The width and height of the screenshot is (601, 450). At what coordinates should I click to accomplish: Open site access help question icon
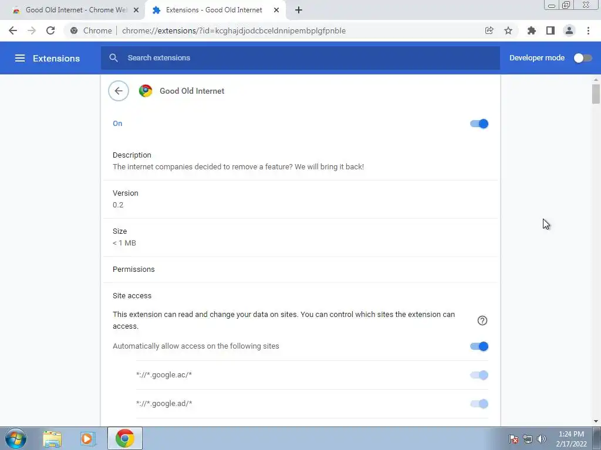(482, 321)
